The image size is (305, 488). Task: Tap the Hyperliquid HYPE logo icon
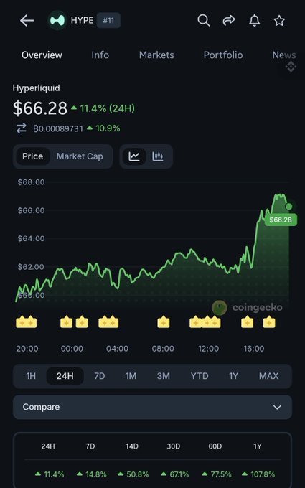click(57, 21)
